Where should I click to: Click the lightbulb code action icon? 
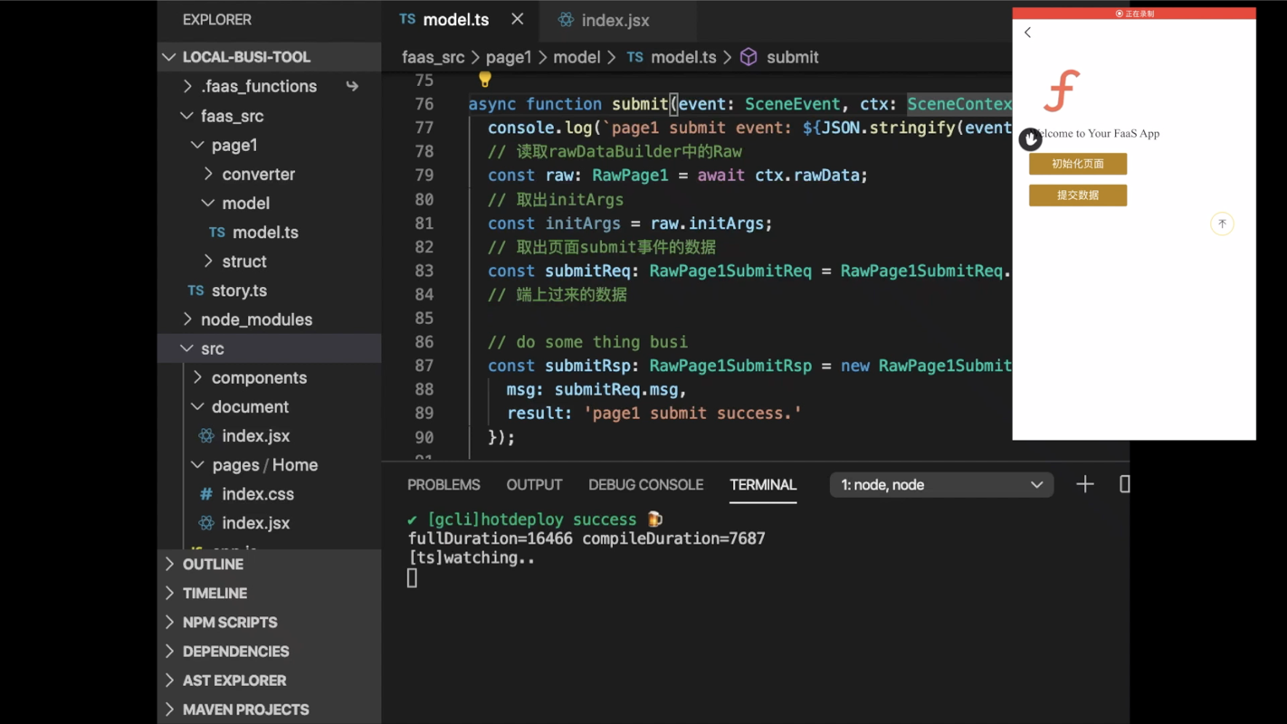tap(485, 80)
